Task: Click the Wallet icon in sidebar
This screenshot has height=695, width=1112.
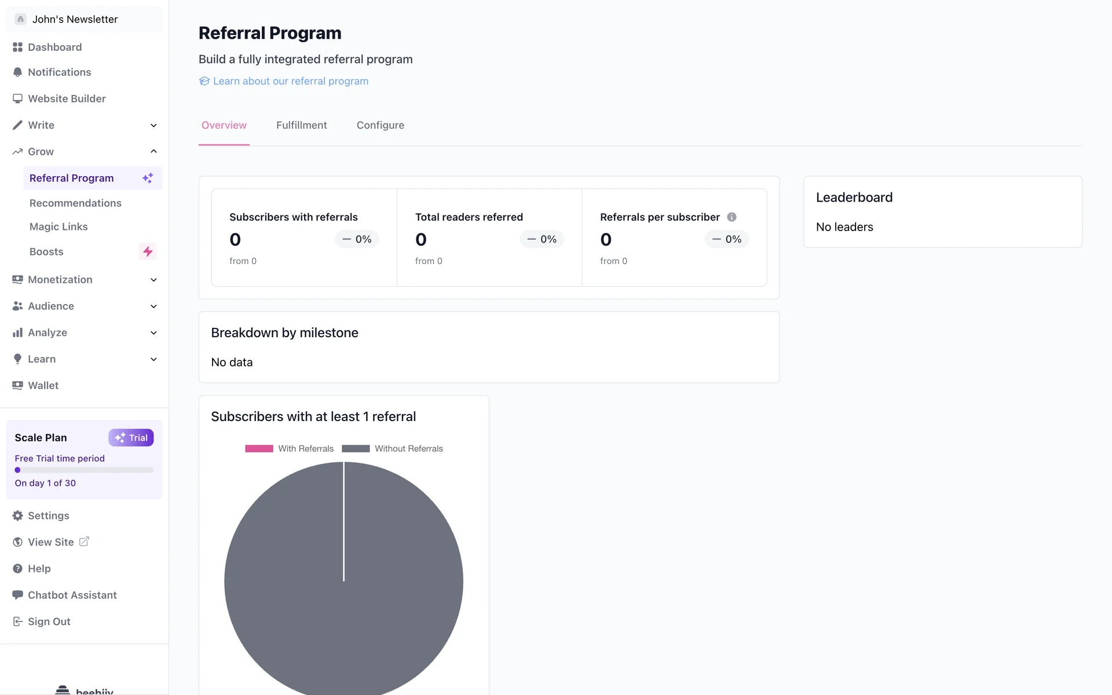Action: pyautogui.click(x=17, y=386)
